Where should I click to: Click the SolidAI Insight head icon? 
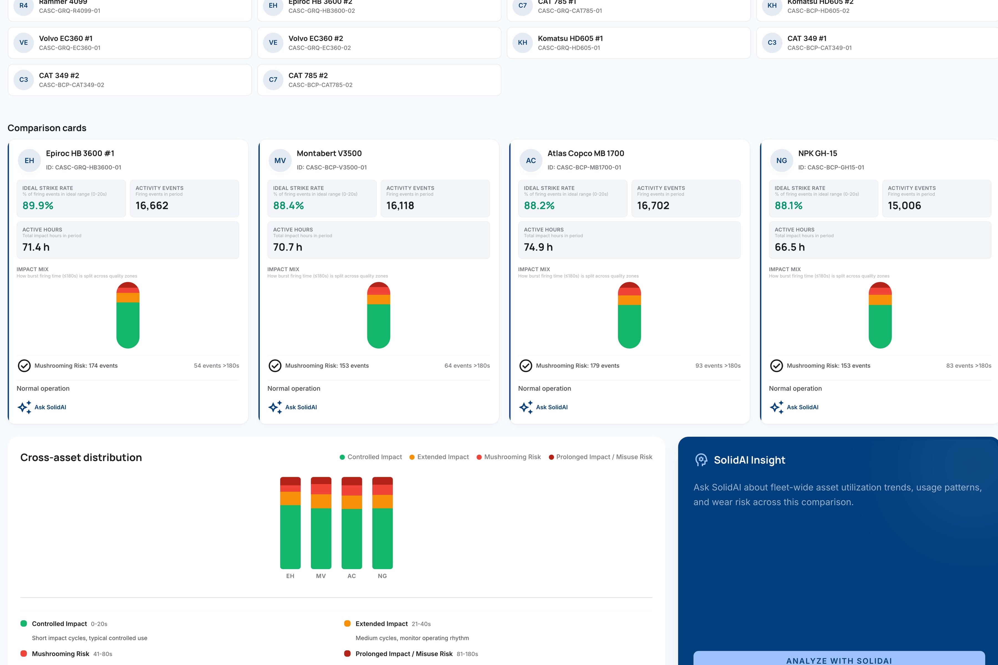tap(701, 460)
